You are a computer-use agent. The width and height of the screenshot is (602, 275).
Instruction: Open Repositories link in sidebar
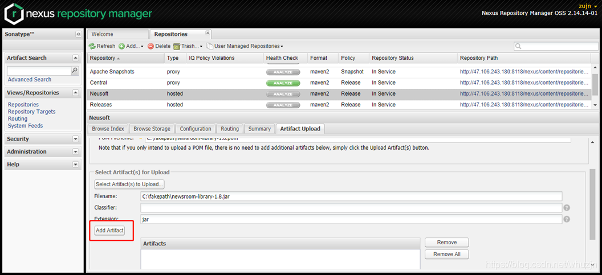[x=23, y=104]
